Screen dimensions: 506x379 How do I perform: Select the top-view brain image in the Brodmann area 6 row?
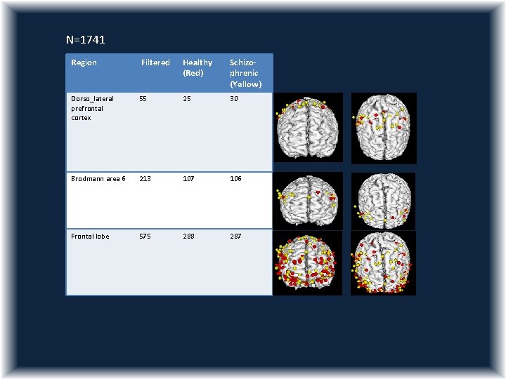click(x=383, y=201)
